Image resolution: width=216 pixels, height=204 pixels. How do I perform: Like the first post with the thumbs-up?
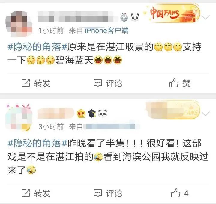click(174, 83)
